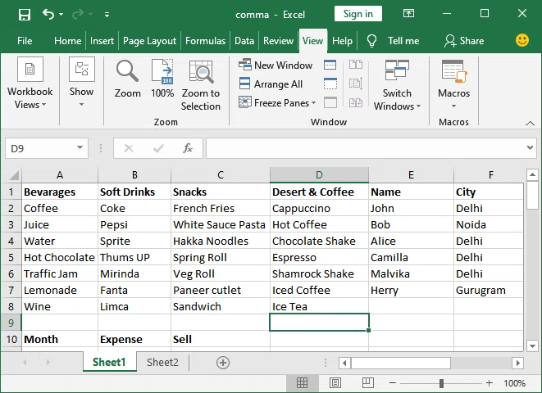
Task: Open the Zoom magnifier dialog
Action: 128,79
